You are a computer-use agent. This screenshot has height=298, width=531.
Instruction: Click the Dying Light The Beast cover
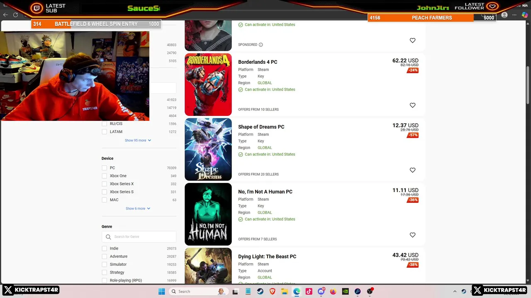pyautogui.click(x=208, y=266)
